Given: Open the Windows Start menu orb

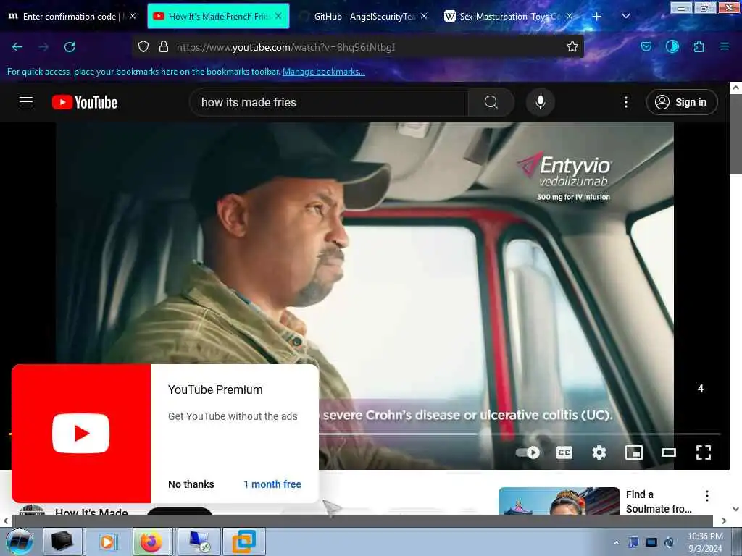Looking at the screenshot, I should [x=20, y=542].
